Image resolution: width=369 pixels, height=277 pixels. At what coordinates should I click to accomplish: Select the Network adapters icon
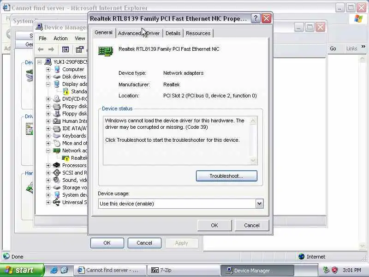point(57,151)
